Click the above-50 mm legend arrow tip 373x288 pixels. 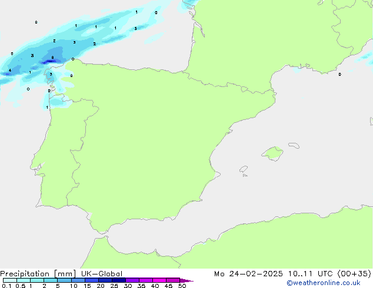(x=186, y=280)
